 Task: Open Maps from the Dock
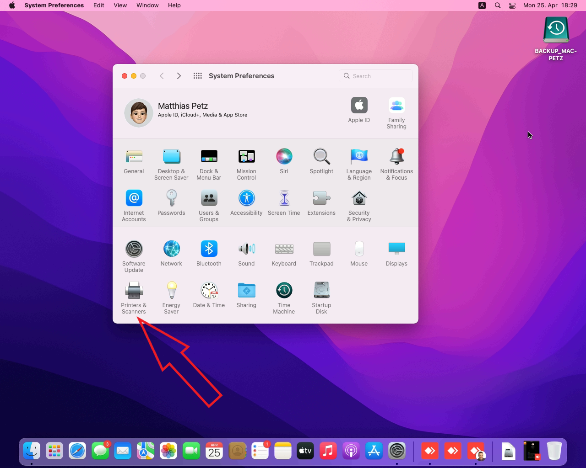coord(146,451)
